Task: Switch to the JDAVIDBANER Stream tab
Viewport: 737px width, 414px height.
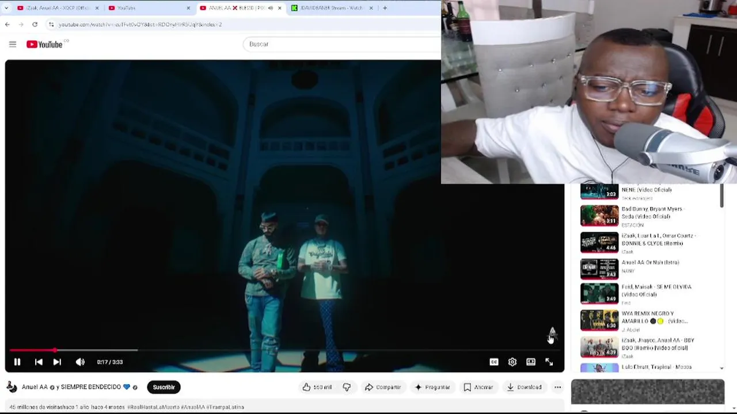Action: [332, 8]
